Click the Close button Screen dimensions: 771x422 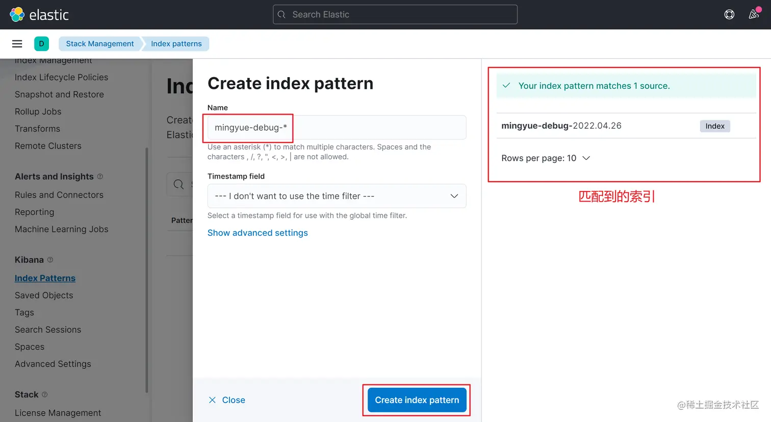coord(226,400)
